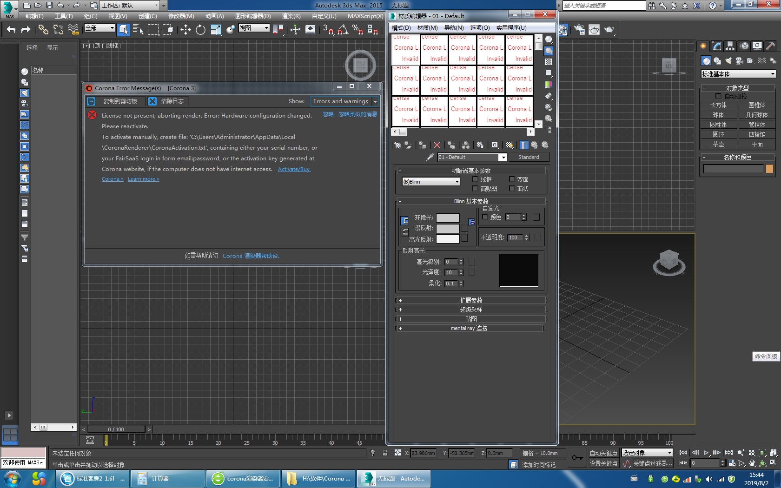Toggle checkered Background in material editor

click(549, 62)
